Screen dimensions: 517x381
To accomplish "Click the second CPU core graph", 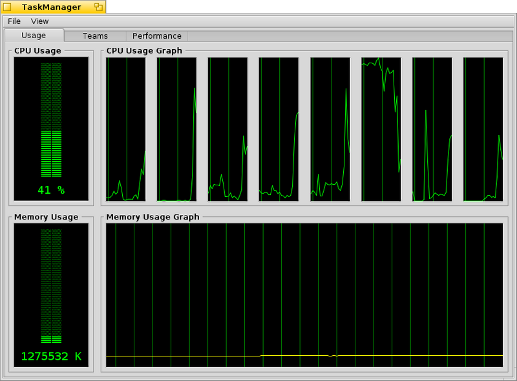I will (176, 129).
